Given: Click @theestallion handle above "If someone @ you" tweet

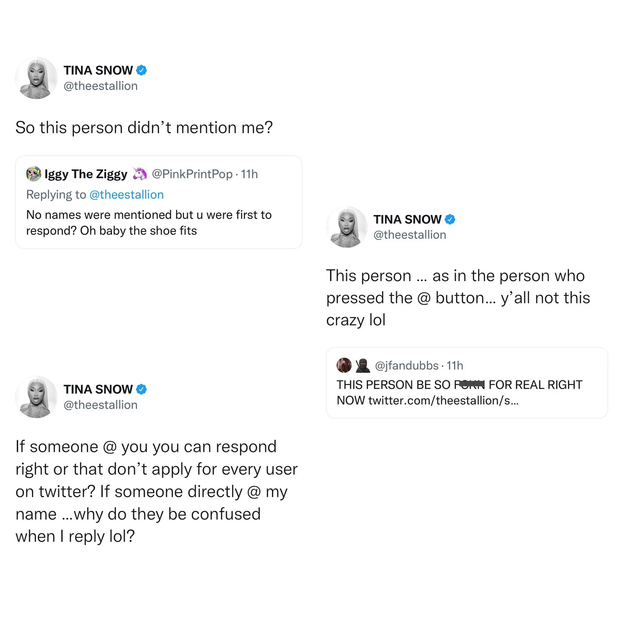Looking at the screenshot, I should click(101, 405).
